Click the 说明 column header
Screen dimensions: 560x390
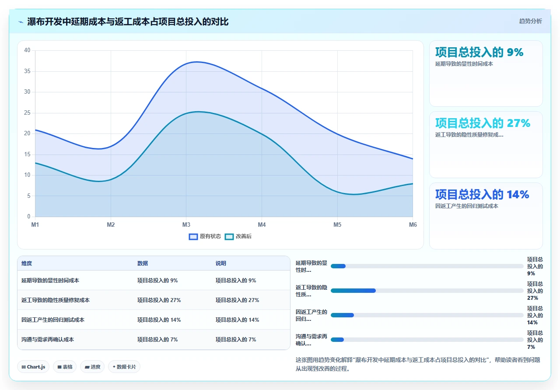click(221, 264)
